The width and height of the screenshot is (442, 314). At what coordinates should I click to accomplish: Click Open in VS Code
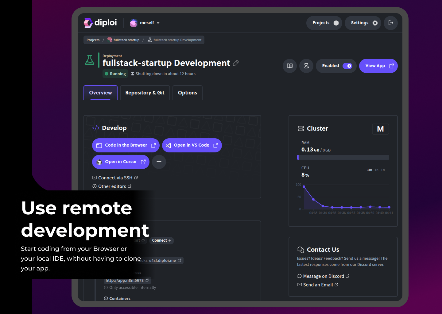pyautogui.click(x=192, y=145)
